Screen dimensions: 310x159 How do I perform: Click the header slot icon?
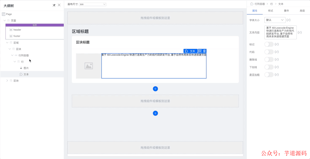click(x=11, y=30)
